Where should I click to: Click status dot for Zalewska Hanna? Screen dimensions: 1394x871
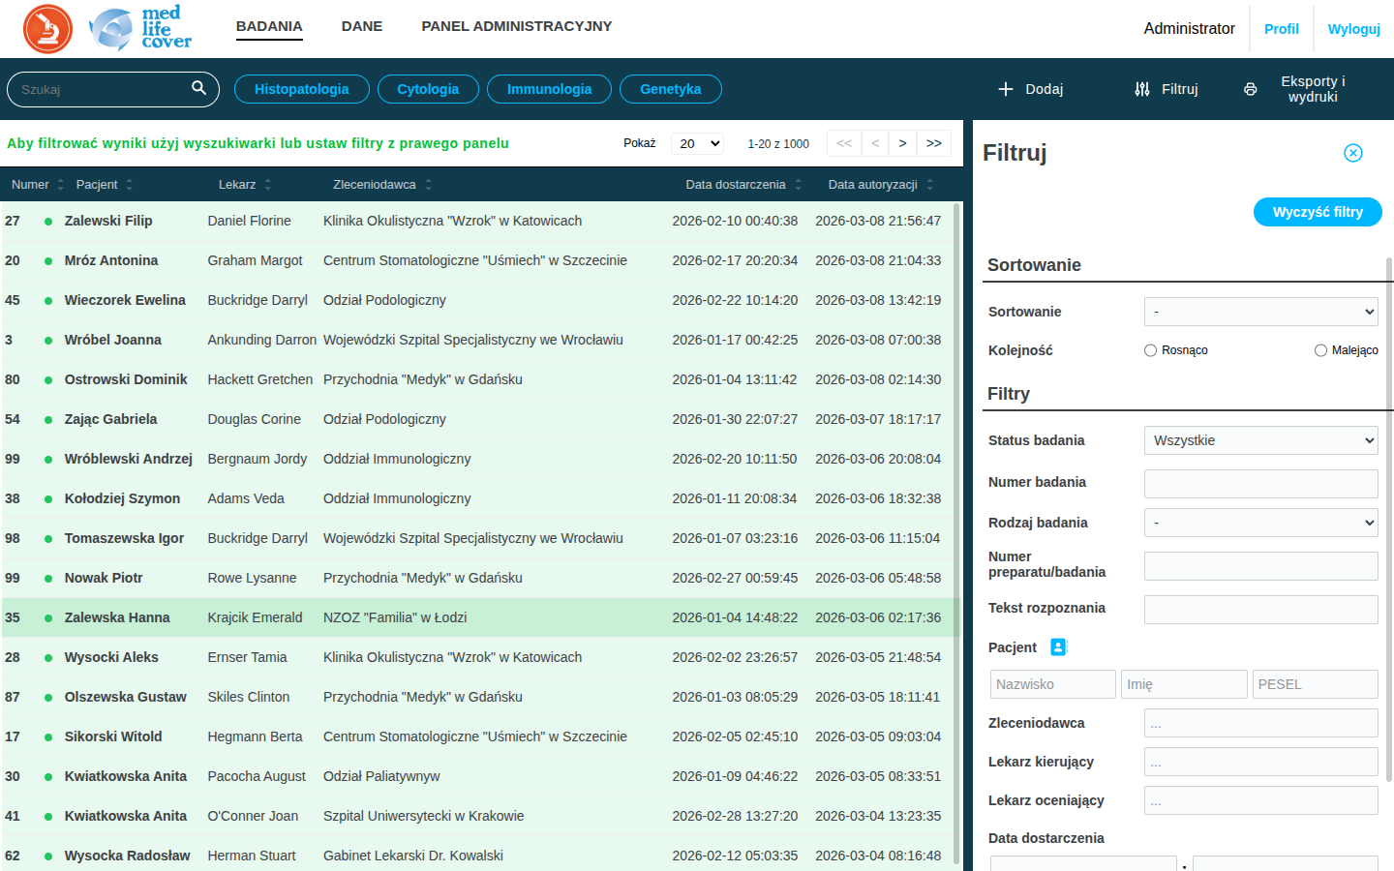pyautogui.click(x=48, y=618)
